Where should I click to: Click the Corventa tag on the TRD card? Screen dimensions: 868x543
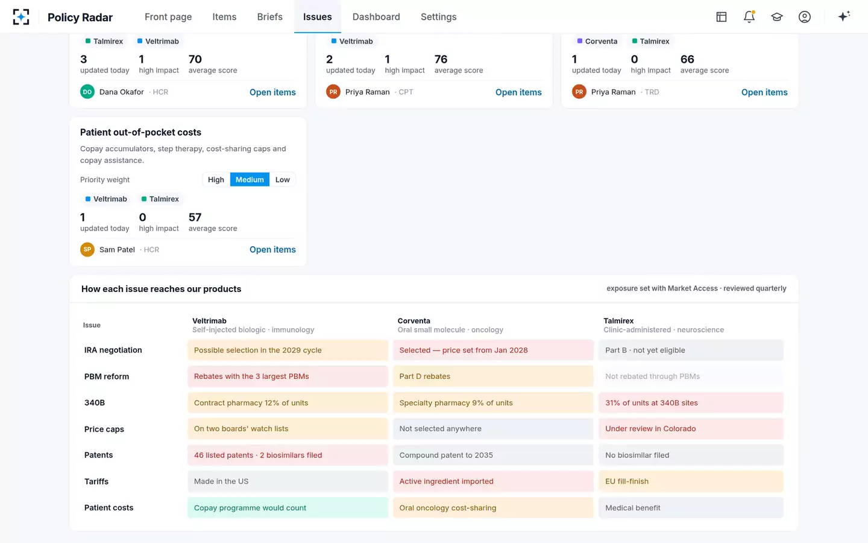(x=597, y=42)
